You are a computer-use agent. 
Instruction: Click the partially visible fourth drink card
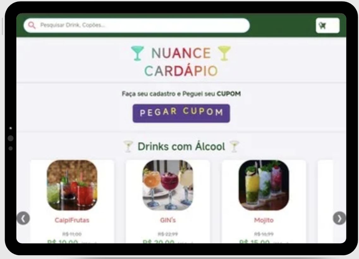coord(326,201)
